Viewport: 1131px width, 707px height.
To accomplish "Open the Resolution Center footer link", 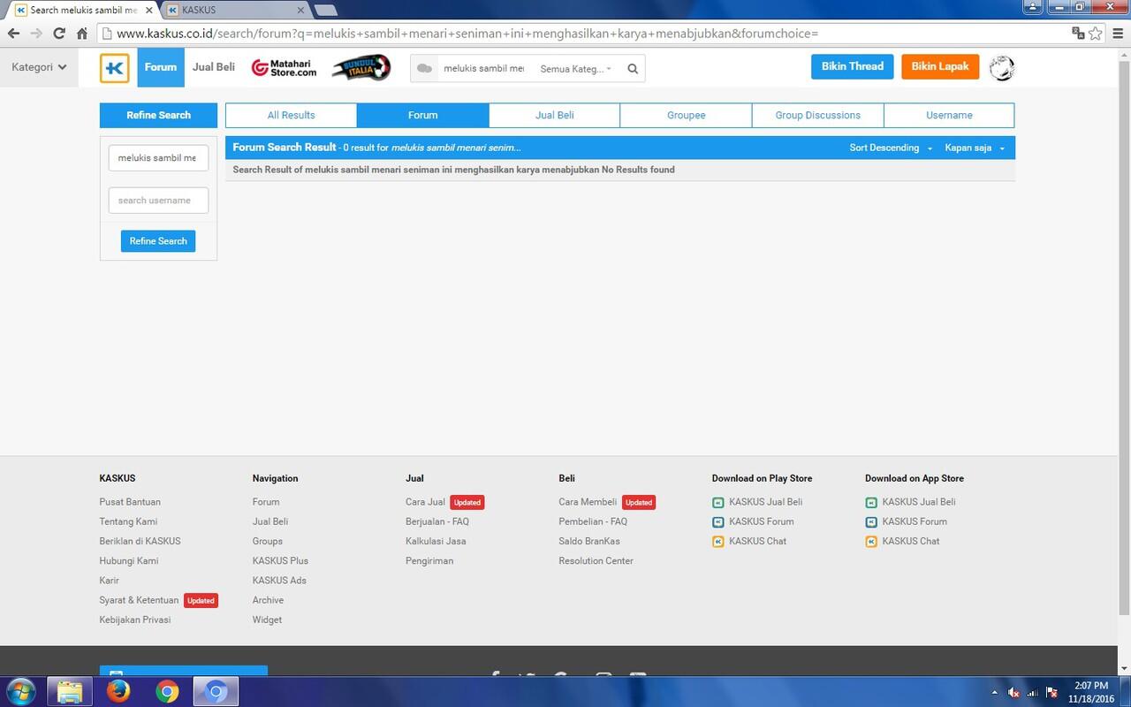I will point(596,560).
